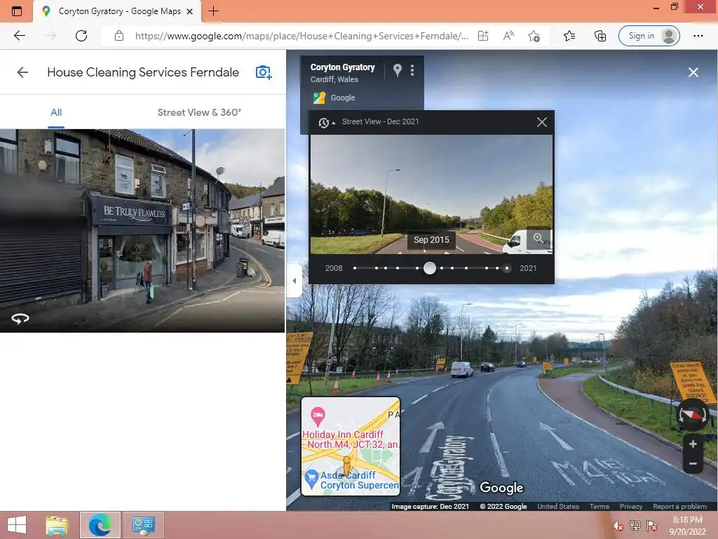Screen dimensions: 718x539
Task: Open the Terms link
Action: [x=599, y=507]
